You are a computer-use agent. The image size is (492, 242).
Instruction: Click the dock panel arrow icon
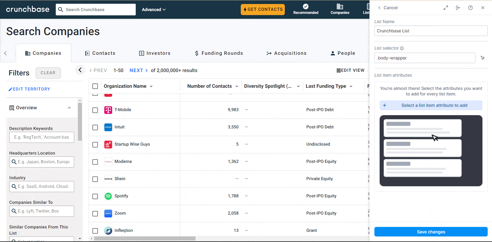pos(458,8)
